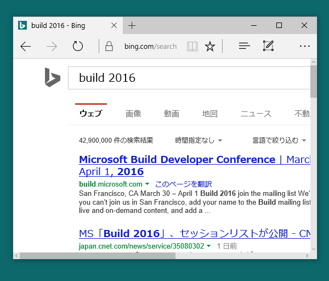Click japan.cnet.com/news/service/35080302 URL
Viewport: 329px width, 281px height.
tap(141, 246)
